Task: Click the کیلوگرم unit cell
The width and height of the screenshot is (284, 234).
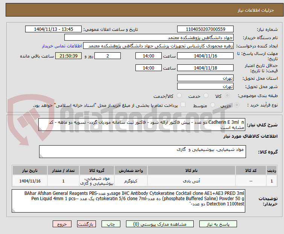Action: coord(131,181)
